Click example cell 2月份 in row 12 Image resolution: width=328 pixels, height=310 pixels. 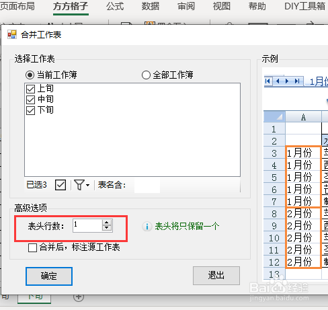(302, 262)
